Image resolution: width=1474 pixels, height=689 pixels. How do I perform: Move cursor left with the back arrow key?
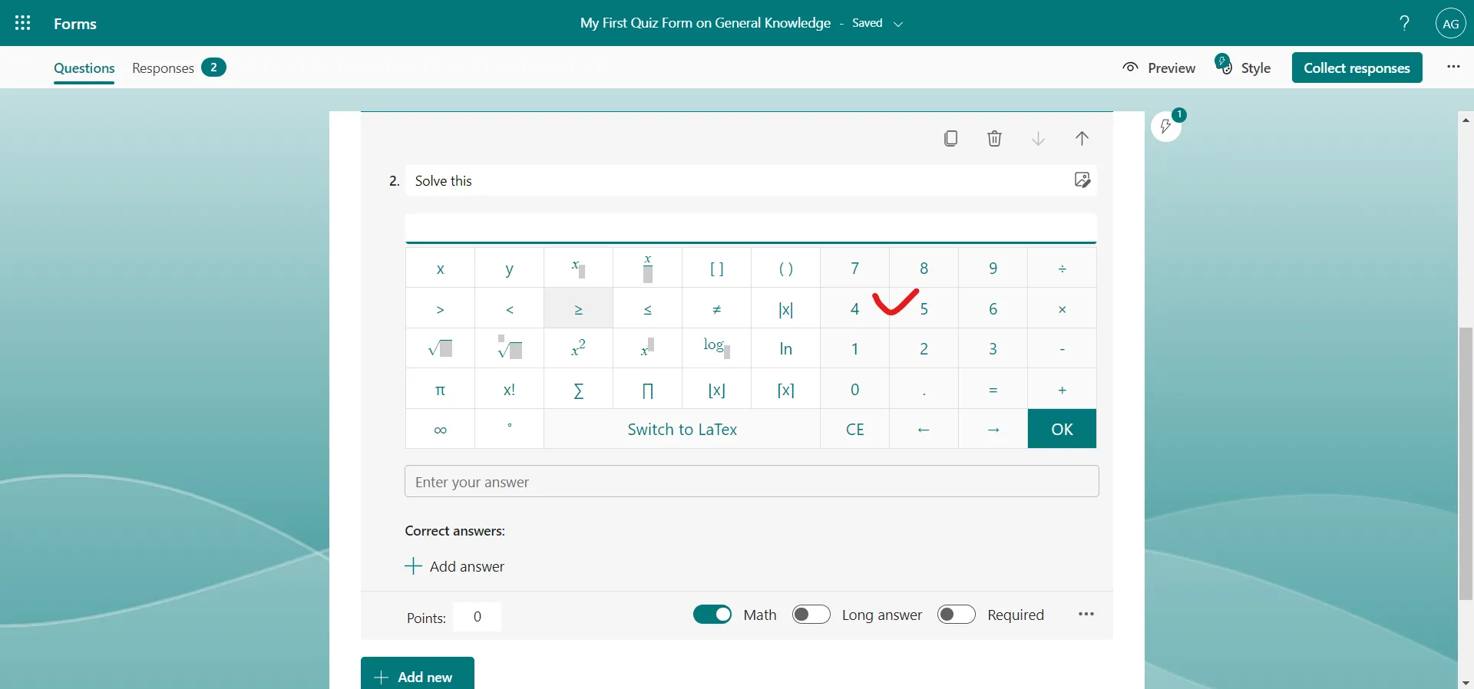924,429
